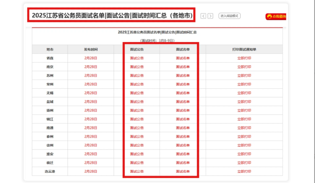View 面试名单 for 连云港

183,171
